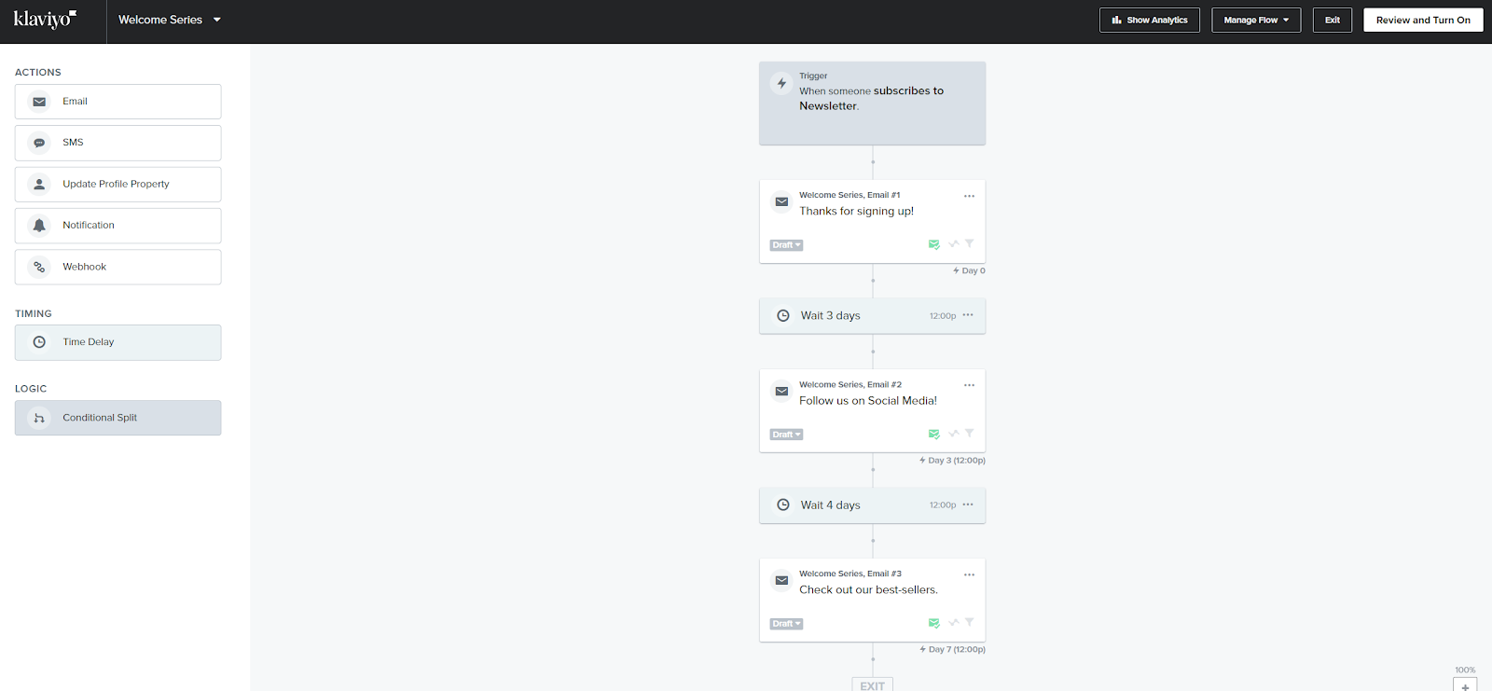Open the Manage Flow dropdown
This screenshot has height=691, width=1492.
pyautogui.click(x=1255, y=20)
